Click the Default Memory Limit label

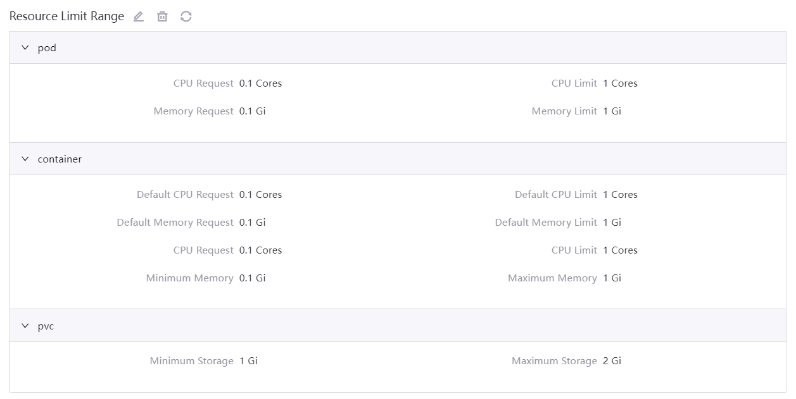(x=546, y=222)
